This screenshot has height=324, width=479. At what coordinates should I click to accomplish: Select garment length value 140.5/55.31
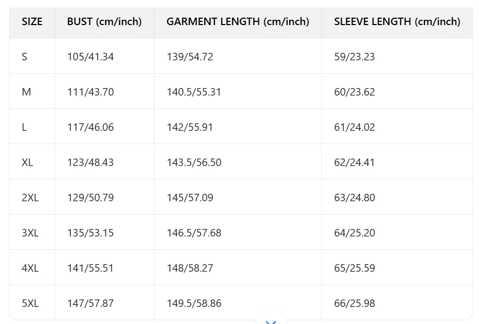click(x=194, y=92)
